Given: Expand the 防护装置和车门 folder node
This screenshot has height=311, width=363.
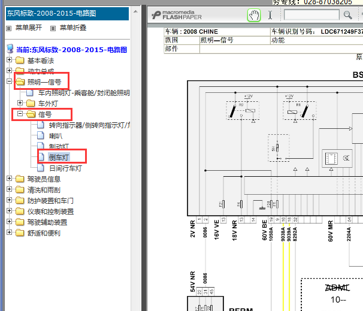Looking at the screenshot, I should [x=9, y=200].
